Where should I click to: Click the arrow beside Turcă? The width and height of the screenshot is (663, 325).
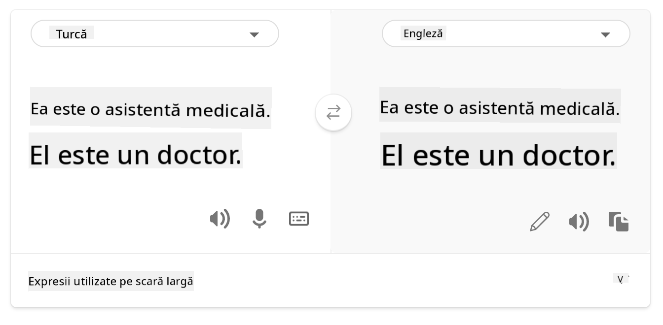point(254,34)
